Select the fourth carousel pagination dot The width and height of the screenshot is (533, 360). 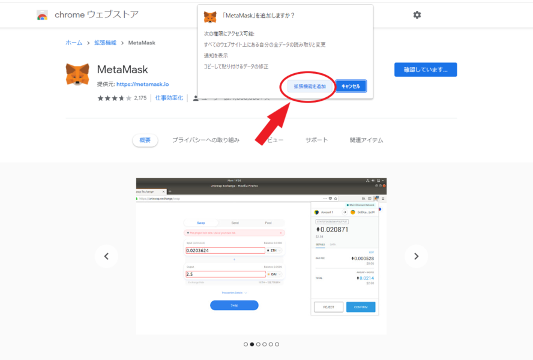pyautogui.click(x=265, y=344)
